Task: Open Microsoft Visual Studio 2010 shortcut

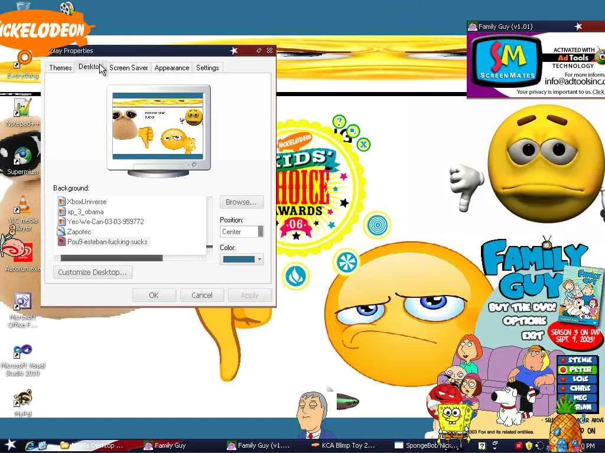Action: (22, 360)
